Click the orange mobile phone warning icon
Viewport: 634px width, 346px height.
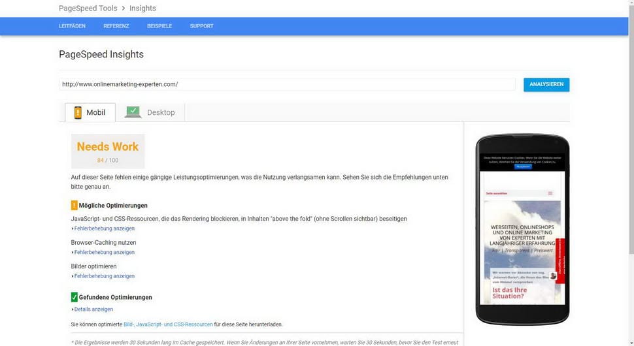78,113
